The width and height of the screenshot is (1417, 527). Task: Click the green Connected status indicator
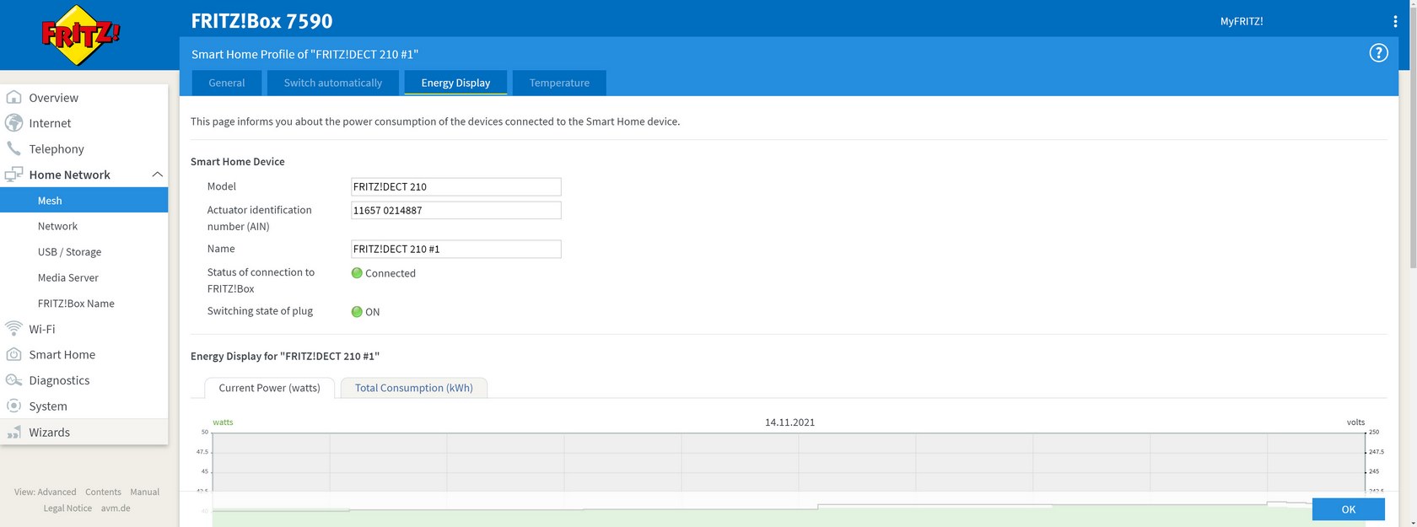tap(357, 273)
